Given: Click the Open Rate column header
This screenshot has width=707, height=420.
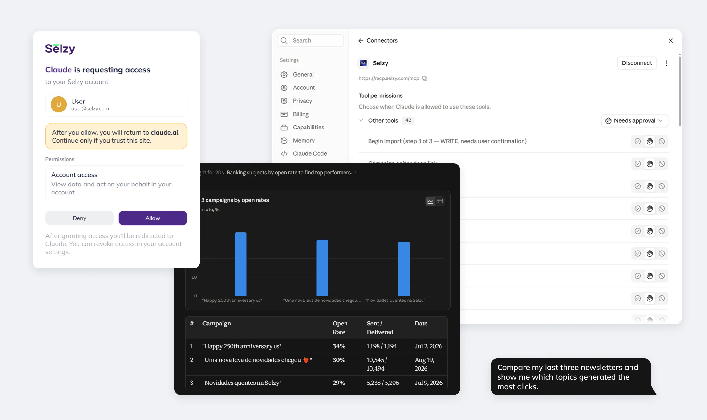Looking at the screenshot, I should pyautogui.click(x=340, y=328).
